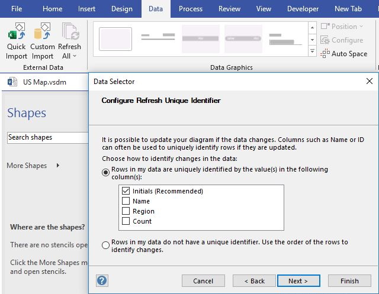Click the Custom Import icon
Screen dimensions: 379x294
pos(43,33)
